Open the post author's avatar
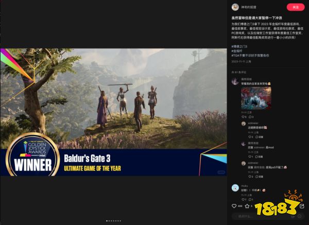The width and height of the screenshot is (309, 225). pos(235,7)
